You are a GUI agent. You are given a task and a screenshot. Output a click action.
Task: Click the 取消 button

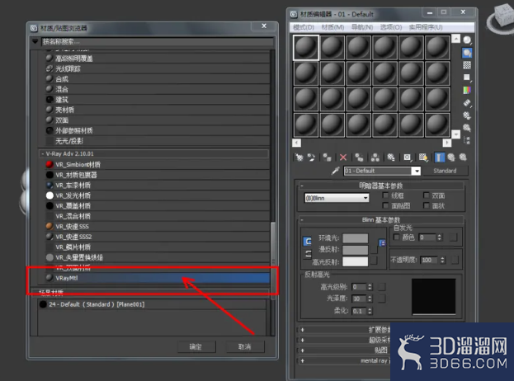tap(244, 346)
